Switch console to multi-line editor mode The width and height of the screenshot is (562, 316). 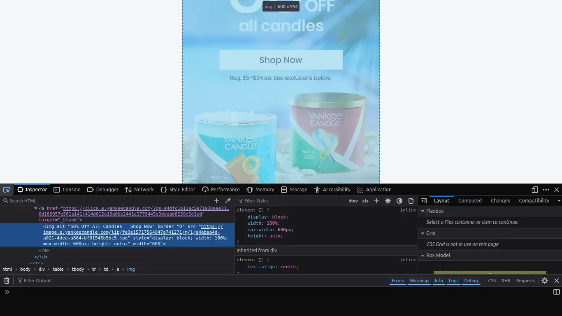click(557, 292)
